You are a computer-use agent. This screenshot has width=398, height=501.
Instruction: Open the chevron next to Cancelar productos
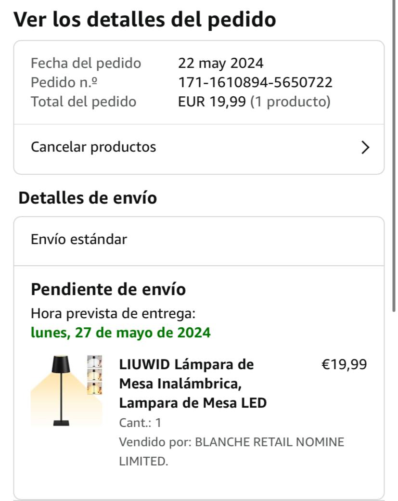365,147
